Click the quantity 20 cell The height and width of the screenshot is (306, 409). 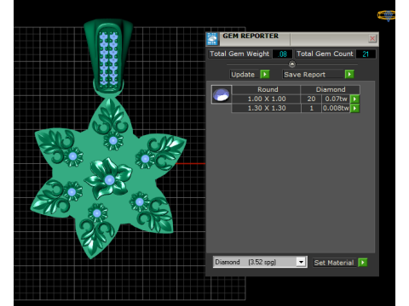tap(311, 99)
